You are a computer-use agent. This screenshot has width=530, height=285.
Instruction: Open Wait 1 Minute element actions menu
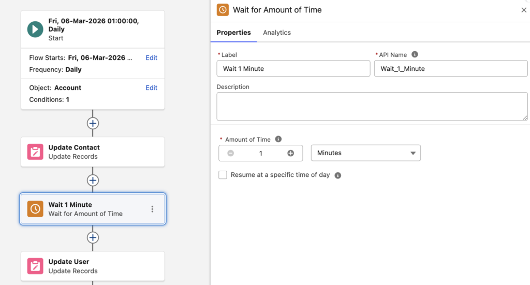click(x=152, y=209)
